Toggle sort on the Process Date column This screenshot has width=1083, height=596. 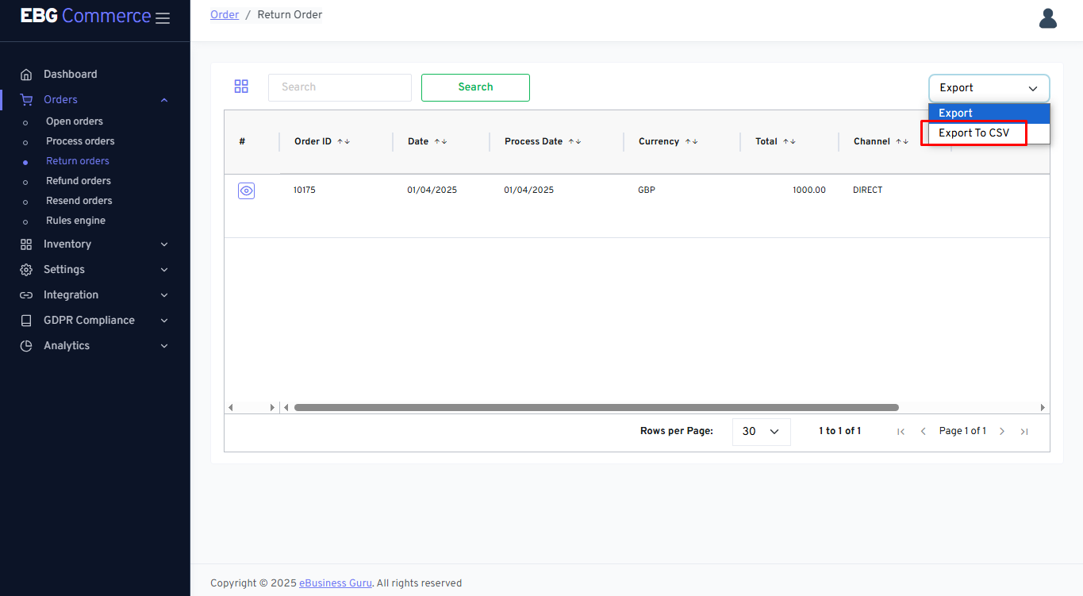[x=574, y=141]
